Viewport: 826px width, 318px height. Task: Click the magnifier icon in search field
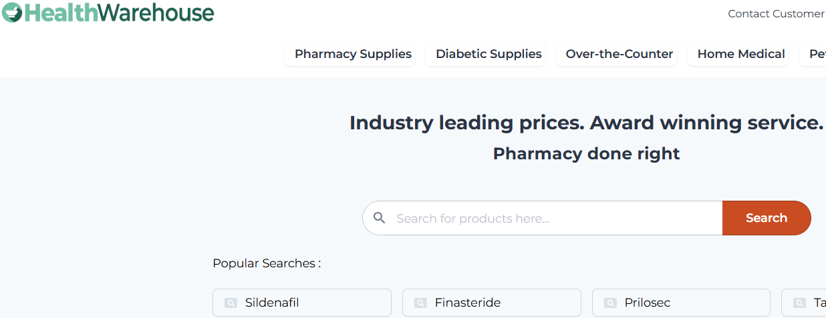pos(380,218)
